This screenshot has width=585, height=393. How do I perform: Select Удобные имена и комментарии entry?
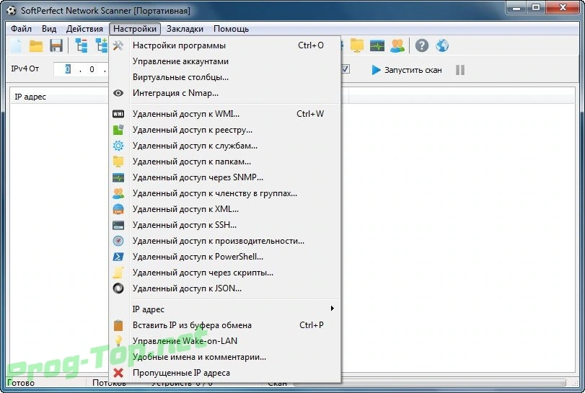(x=225, y=357)
